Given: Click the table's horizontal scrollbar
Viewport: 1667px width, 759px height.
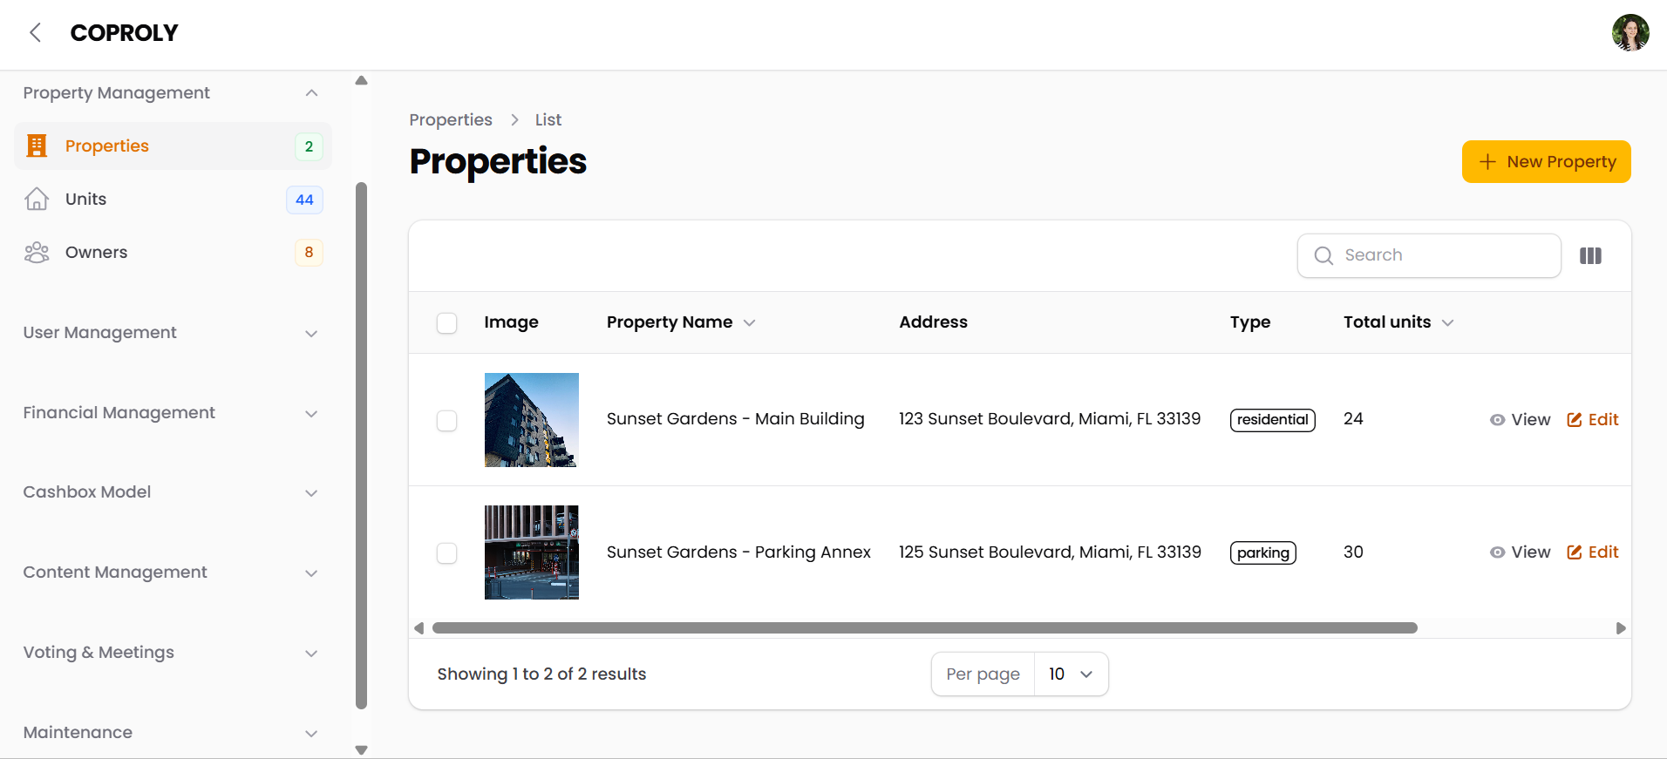Looking at the screenshot, I should (x=924, y=628).
